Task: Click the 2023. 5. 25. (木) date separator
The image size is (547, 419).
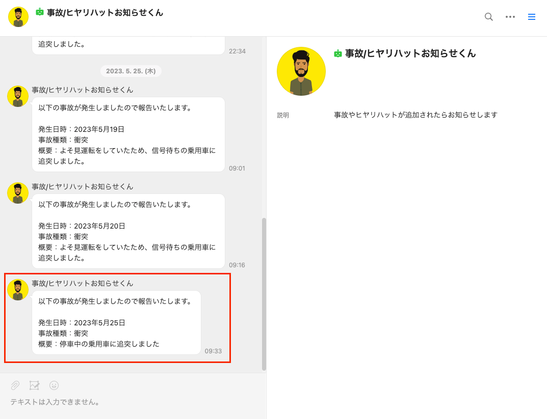Action: [x=131, y=71]
